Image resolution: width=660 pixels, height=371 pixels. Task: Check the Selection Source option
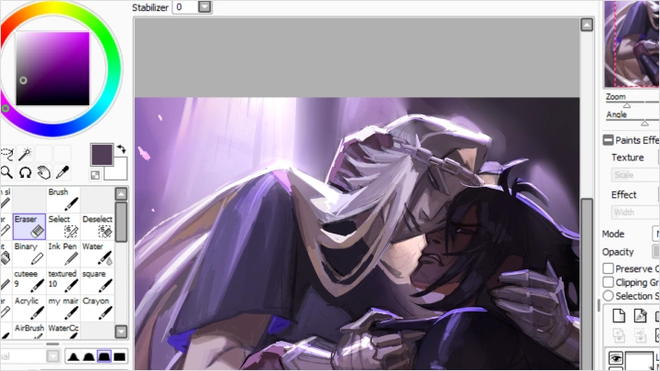pyautogui.click(x=609, y=296)
